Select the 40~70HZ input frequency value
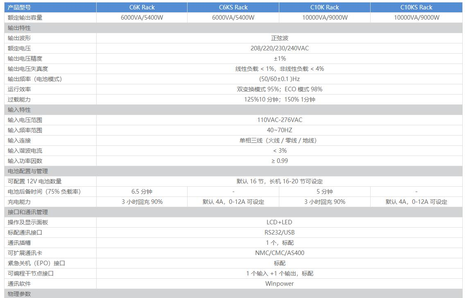This screenshot has width=466, height=298. click(x=280, y=130)
